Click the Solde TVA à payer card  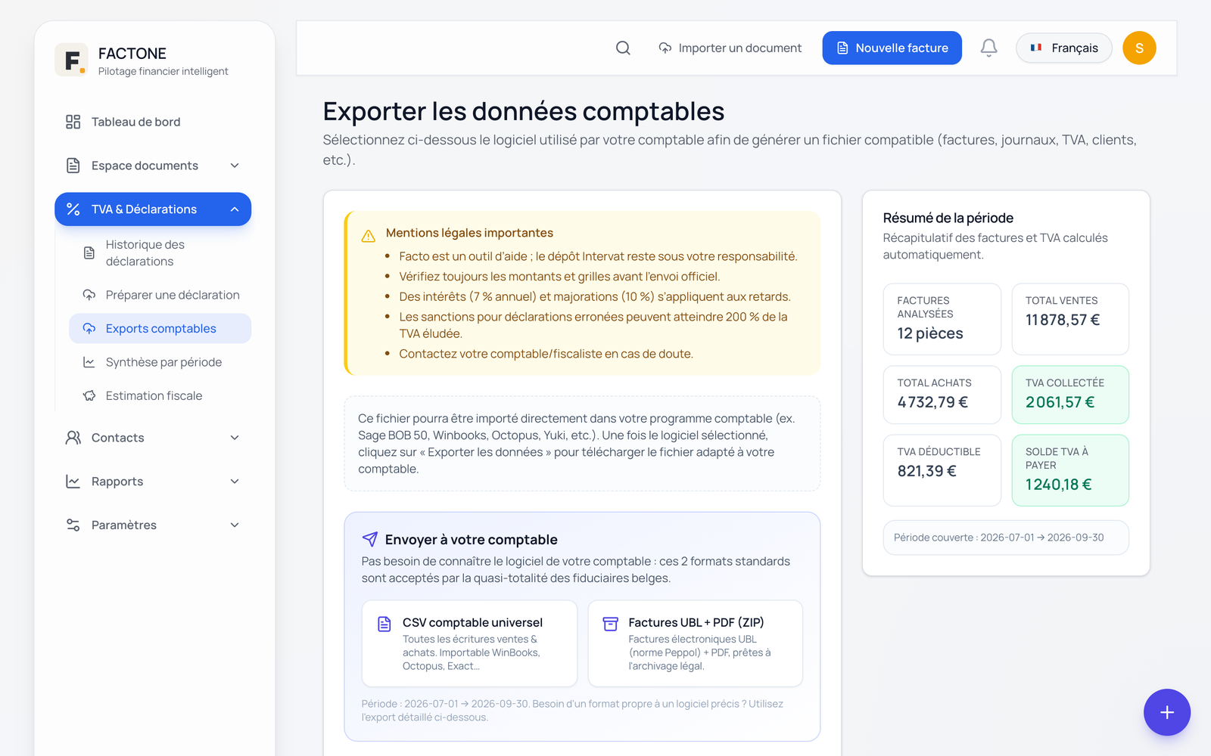tap(1070, 470)
